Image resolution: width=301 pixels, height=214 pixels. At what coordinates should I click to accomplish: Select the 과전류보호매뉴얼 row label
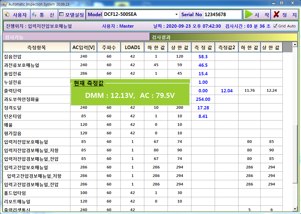pyautogui.click(x=21, y=65)
